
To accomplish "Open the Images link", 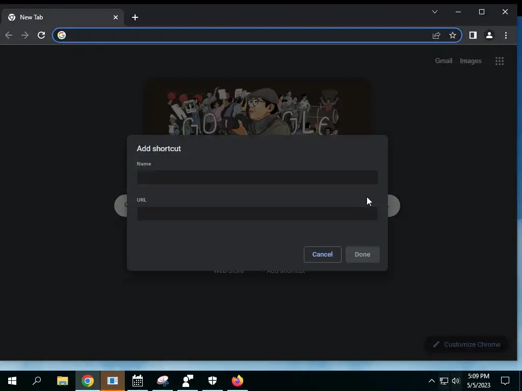I will (471, 61).
